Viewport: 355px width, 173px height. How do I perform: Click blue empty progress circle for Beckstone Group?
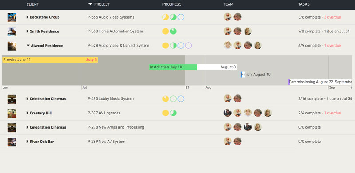(x=181, y=17)
